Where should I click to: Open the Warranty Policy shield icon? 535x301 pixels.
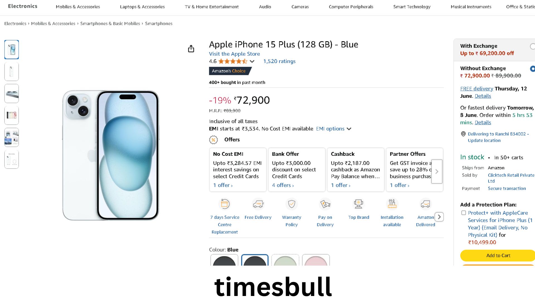[291, 204]
